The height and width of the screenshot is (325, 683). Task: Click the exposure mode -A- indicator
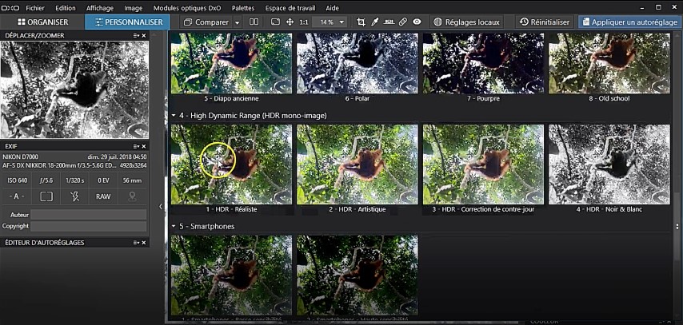pos(17,196)
